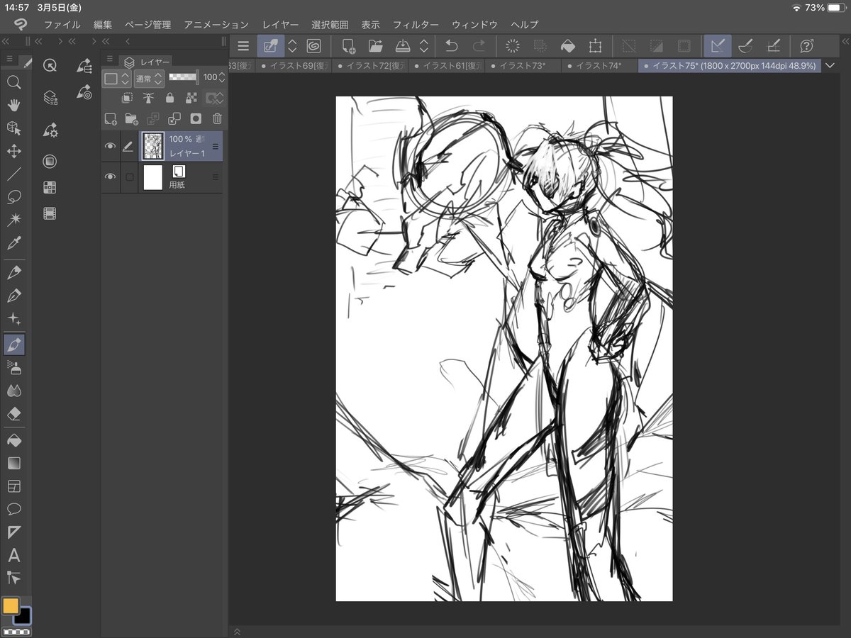Viewport: 851px width, 638px height.
Task: Open the ヘルプ menu
Action: tap(525, 25)
